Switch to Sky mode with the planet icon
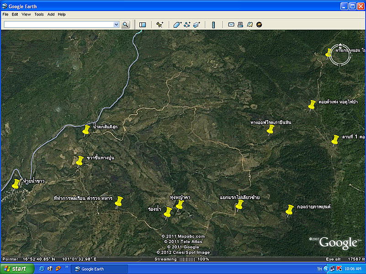 click(259, 25)
